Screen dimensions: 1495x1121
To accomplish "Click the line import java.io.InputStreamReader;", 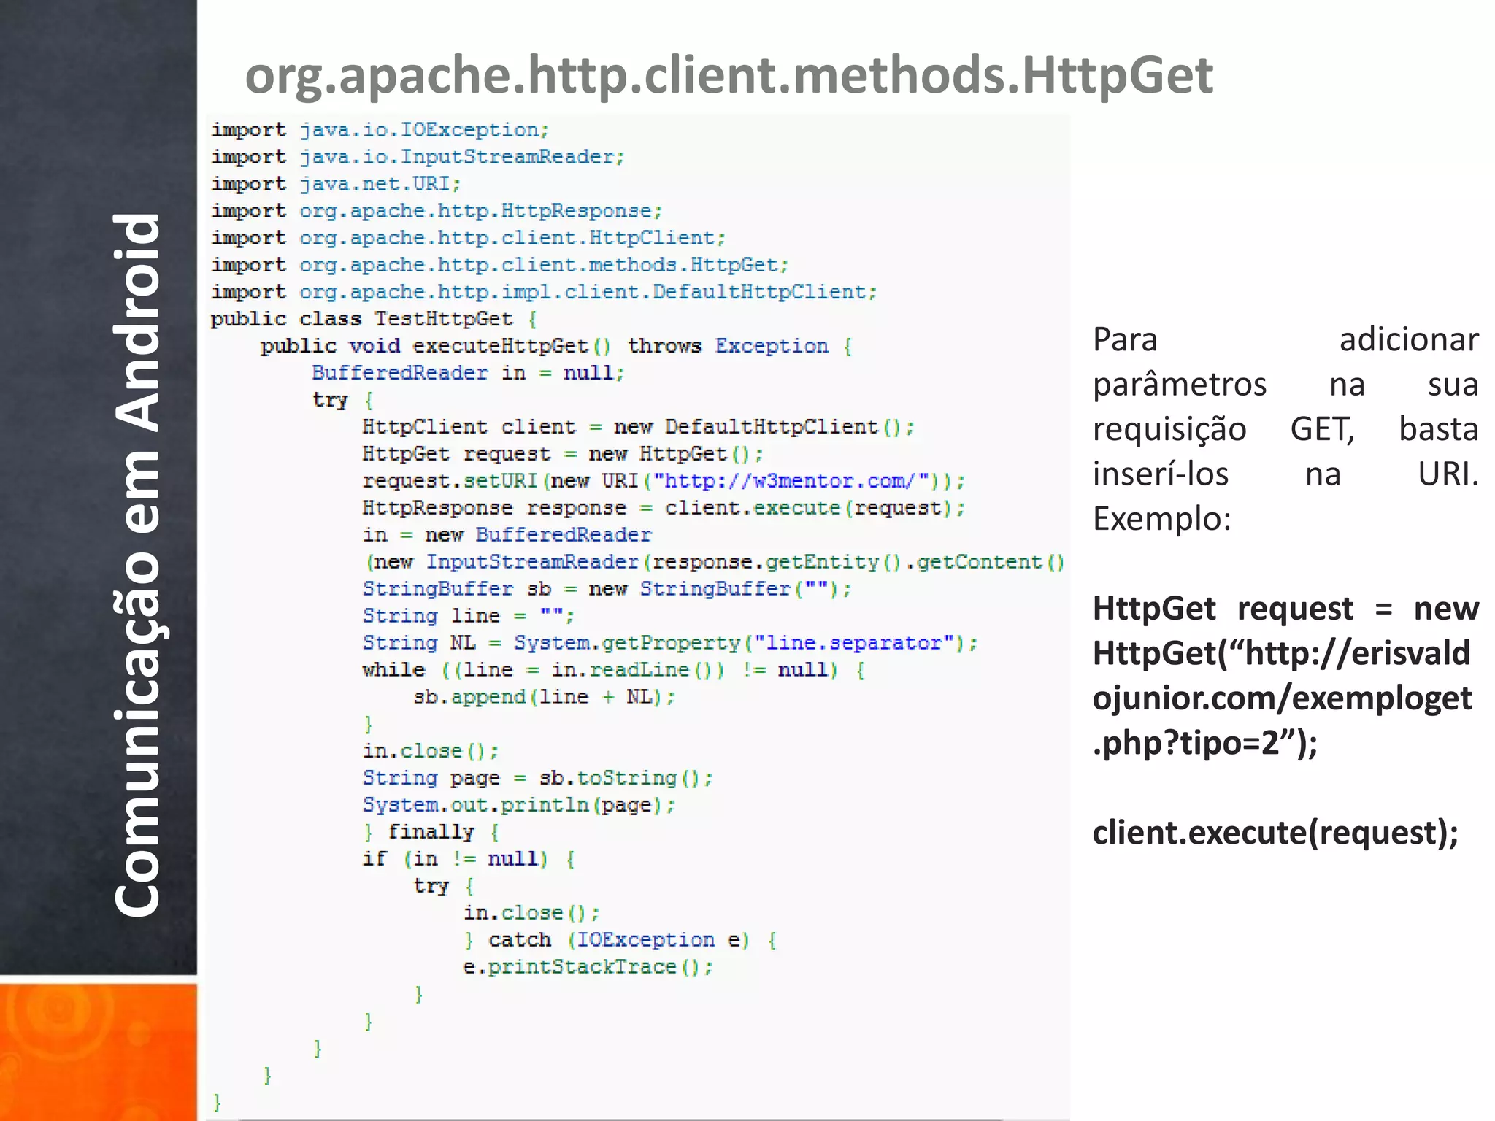I will 418,157.
